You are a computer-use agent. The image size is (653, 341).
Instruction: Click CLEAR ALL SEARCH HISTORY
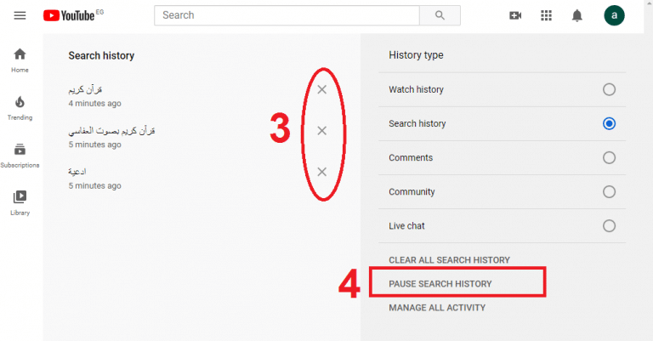449,260
